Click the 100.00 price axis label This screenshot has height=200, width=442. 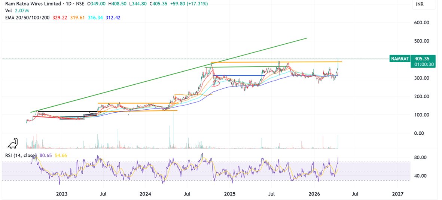pyautogui.click(x=422, y=115)
